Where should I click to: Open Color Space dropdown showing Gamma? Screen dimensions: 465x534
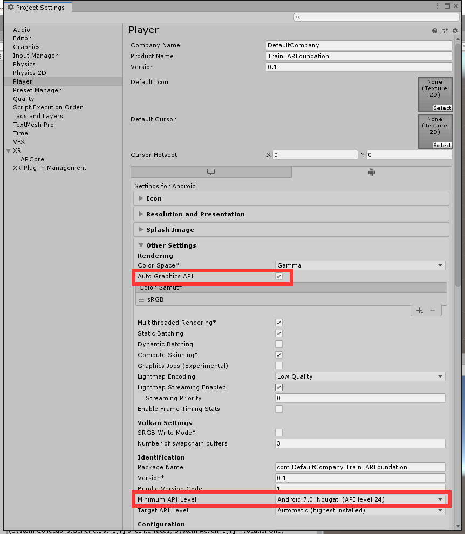(360, 265)
